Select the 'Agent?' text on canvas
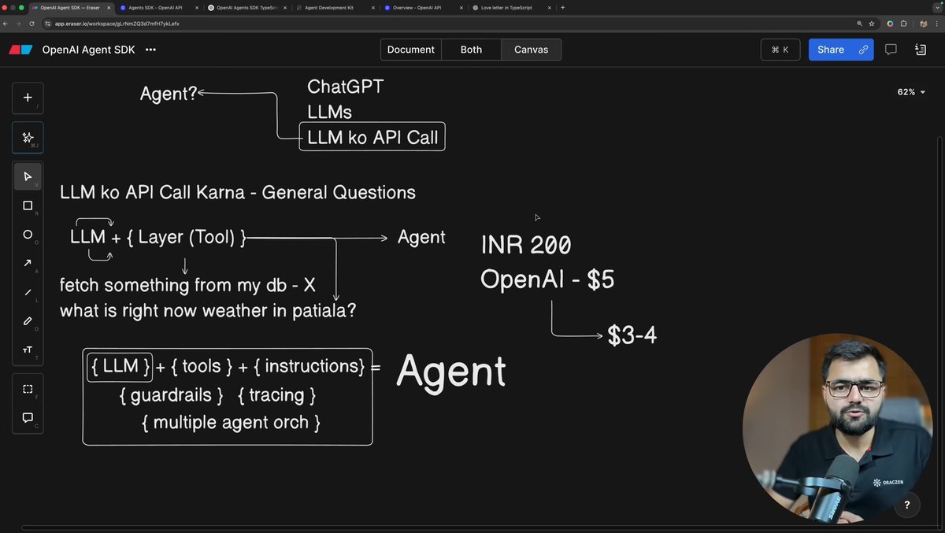Screen dimensions: 945x533 point(169,94)
